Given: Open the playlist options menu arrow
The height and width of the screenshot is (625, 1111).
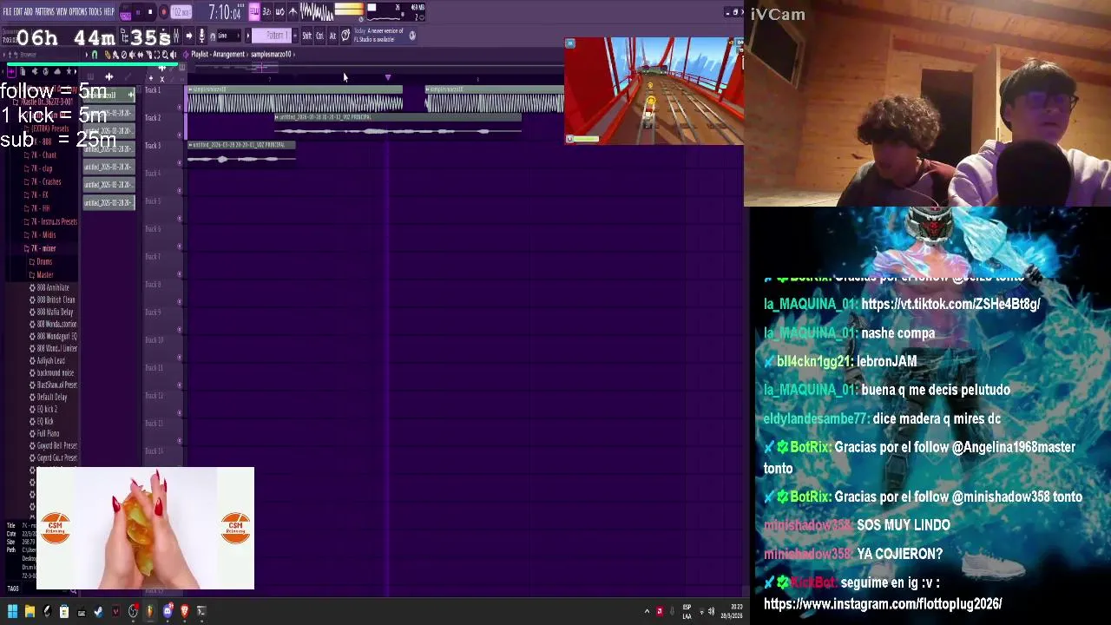Looking at the screenshot, I should [87, 54].
